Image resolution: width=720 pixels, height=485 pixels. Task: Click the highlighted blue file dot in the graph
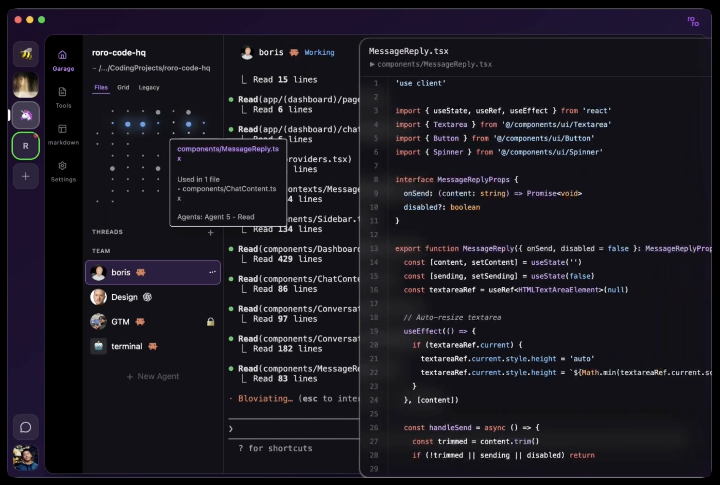click(188, 124)
